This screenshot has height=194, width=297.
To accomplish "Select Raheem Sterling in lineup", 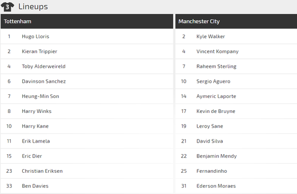I will (x=216, y=66).
